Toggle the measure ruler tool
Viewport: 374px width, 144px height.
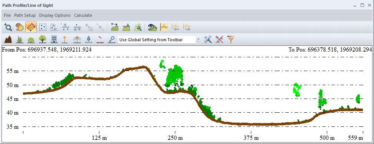click(x=31, y=27)
